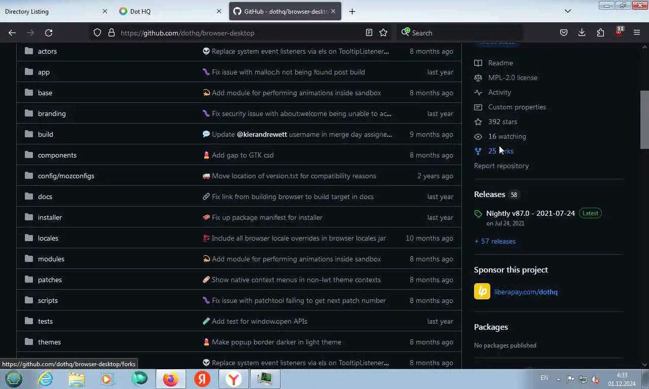
Task: Reload the page with the refresh icon
Action: 49,33
